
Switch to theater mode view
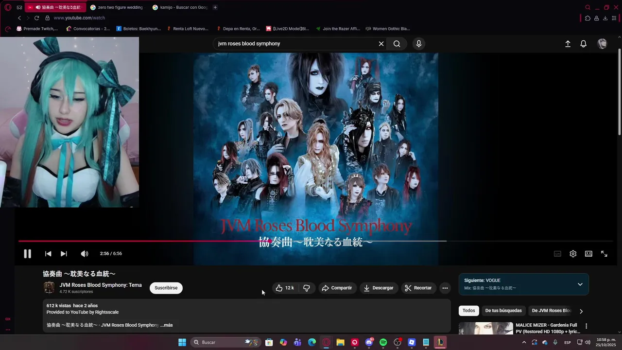pyautogui.click(x=588, y=254)
